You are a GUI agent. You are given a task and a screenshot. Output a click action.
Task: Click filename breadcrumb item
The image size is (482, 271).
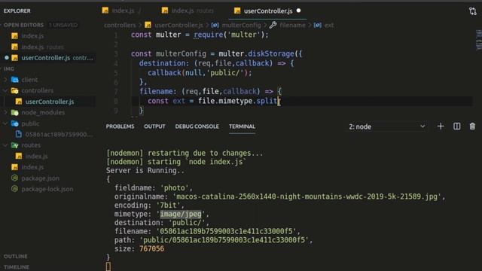[292, 25]
